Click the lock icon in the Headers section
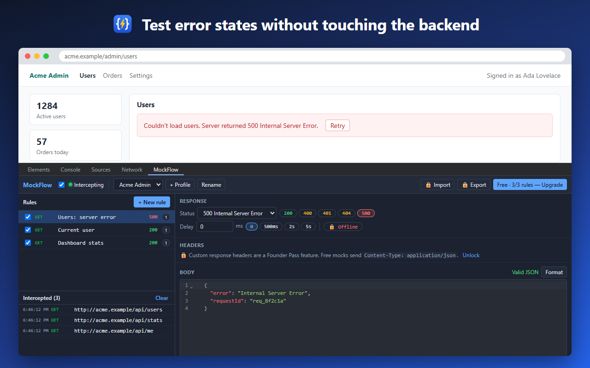The height and width of the screenshot is (368, 590). (x=183, y=255)
